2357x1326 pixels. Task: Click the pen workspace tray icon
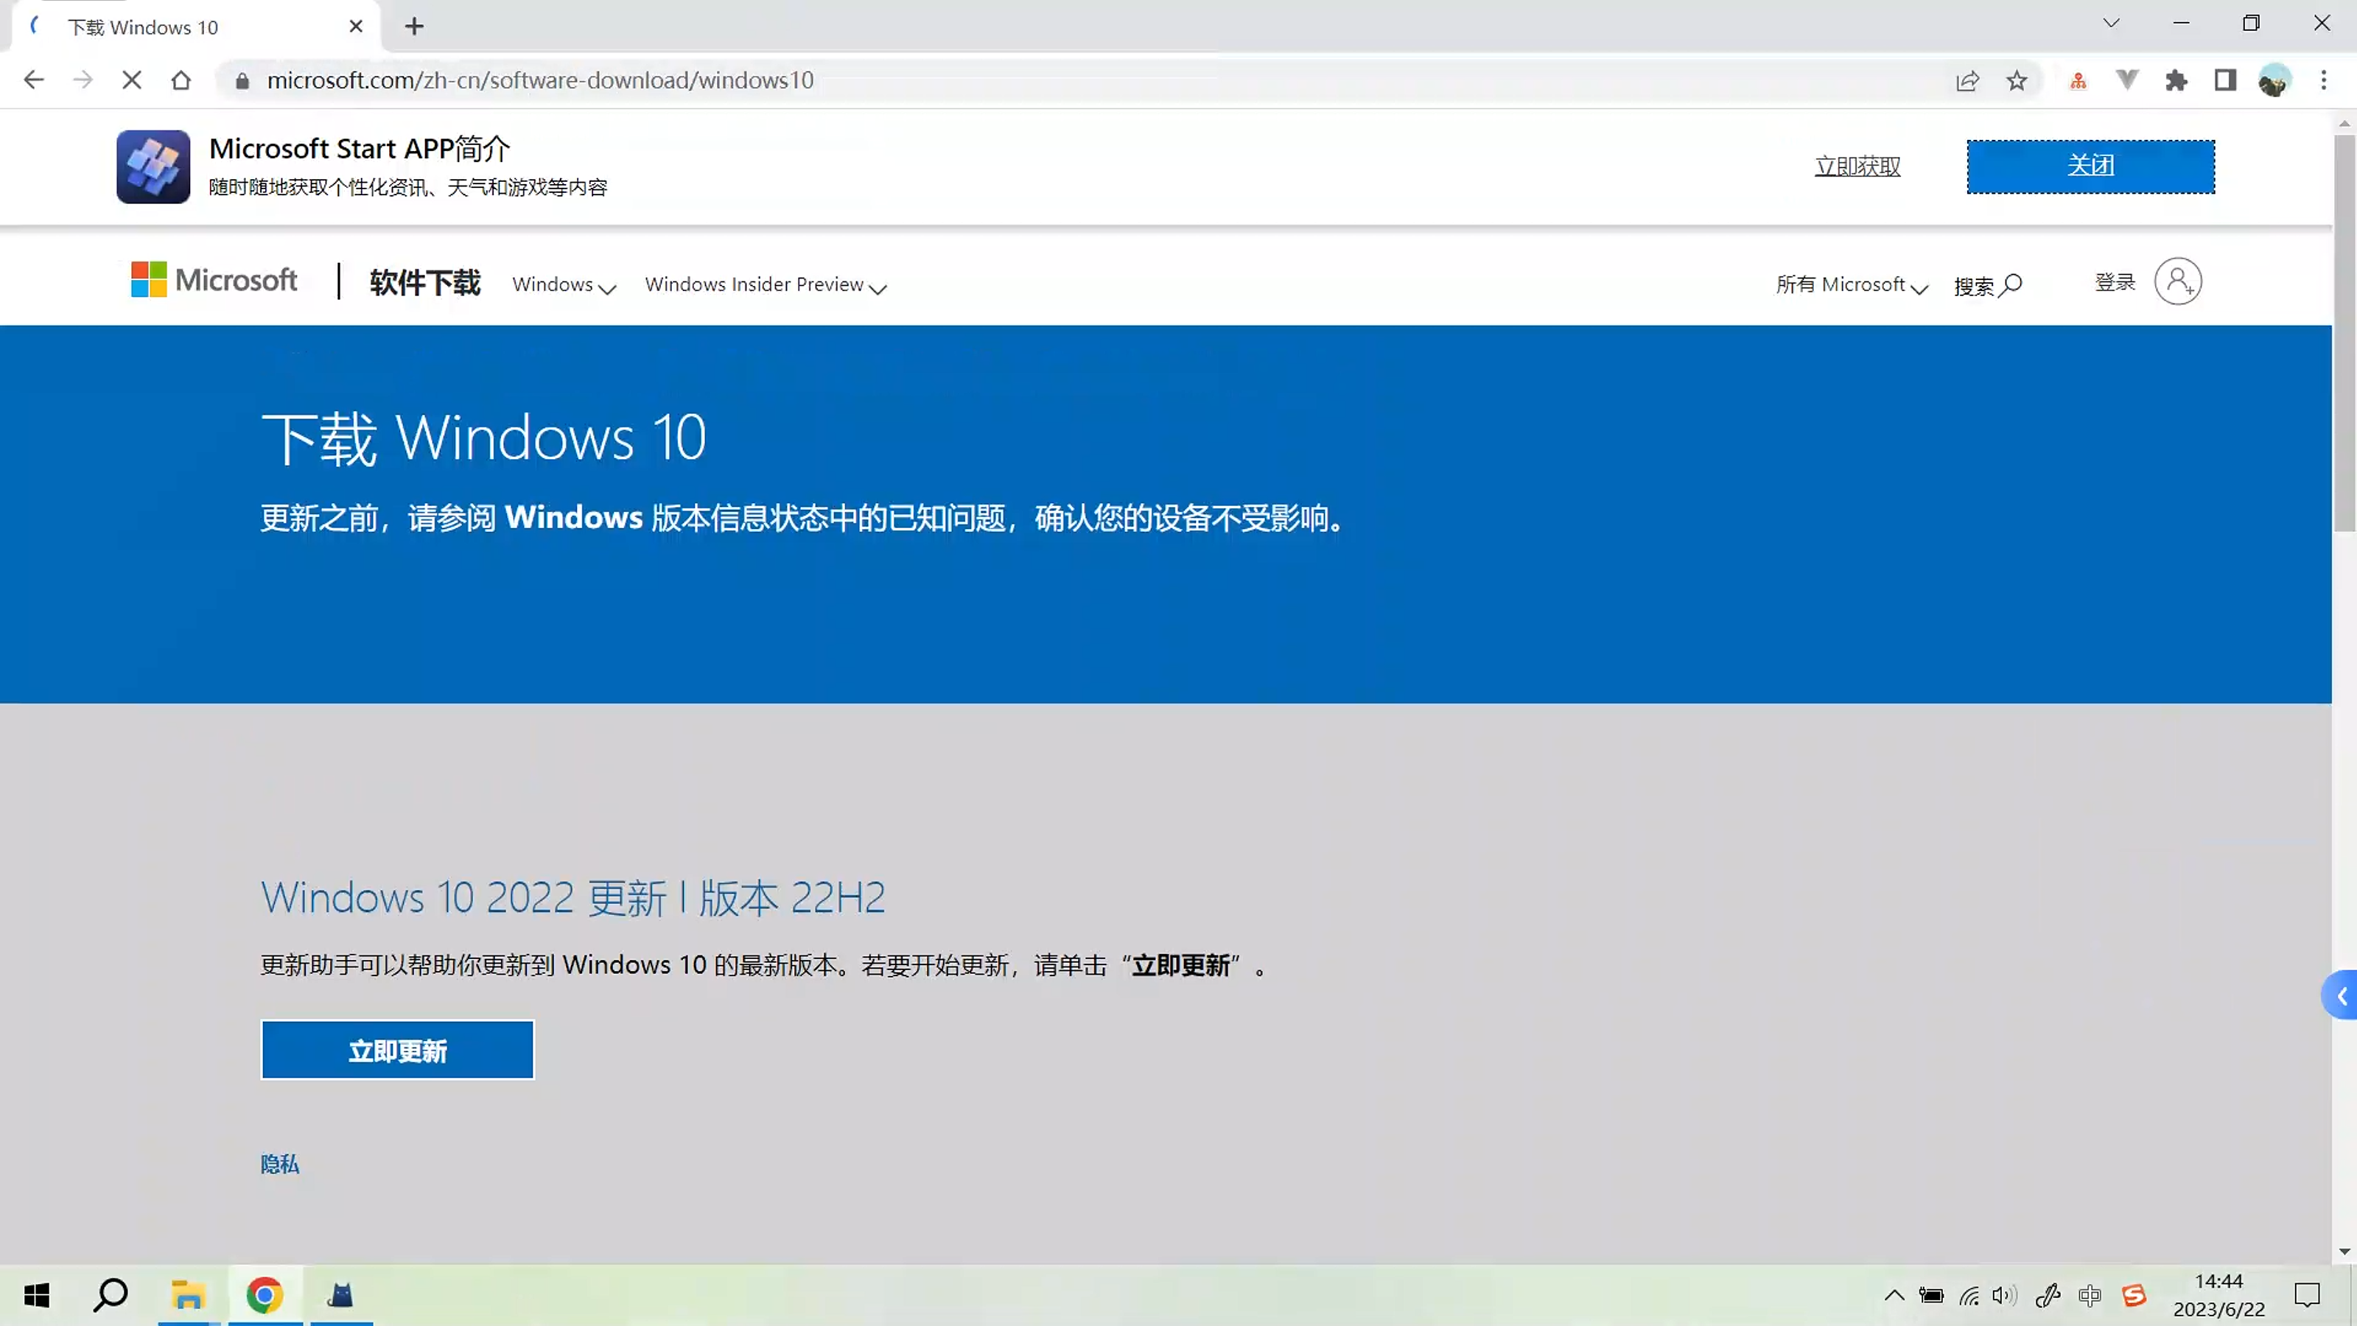coord(2048,1296)
